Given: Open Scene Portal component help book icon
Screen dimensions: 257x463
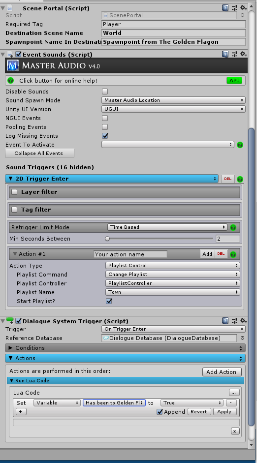Looking at the screenshot, I should (x=225, y=8).
